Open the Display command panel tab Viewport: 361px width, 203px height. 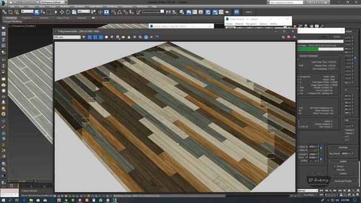(317, 27)
